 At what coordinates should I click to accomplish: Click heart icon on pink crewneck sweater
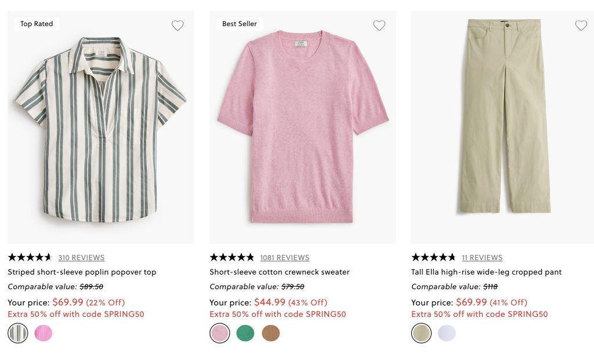pyautogui.click(x=379, y=25)
